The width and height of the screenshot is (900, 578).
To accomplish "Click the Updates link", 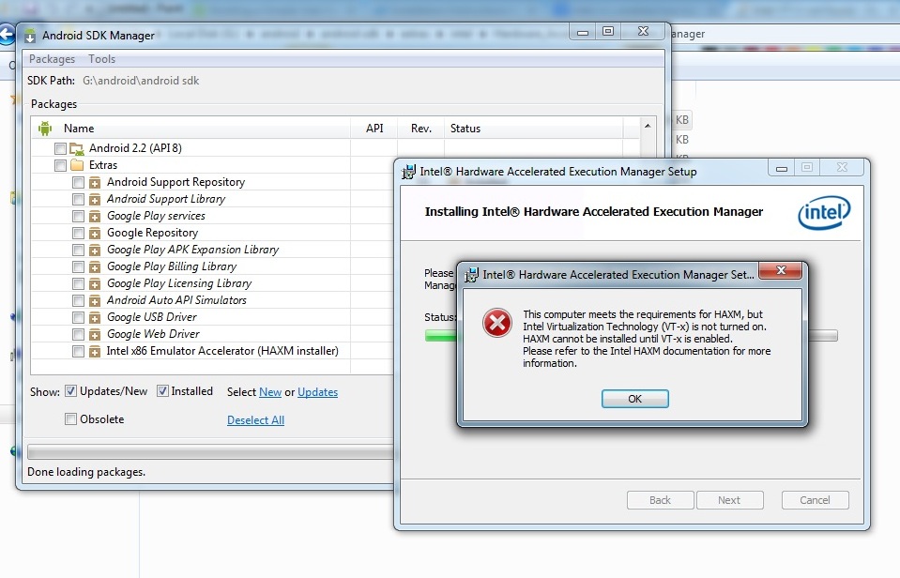I will pyautogui.click(x=317, y=392).
